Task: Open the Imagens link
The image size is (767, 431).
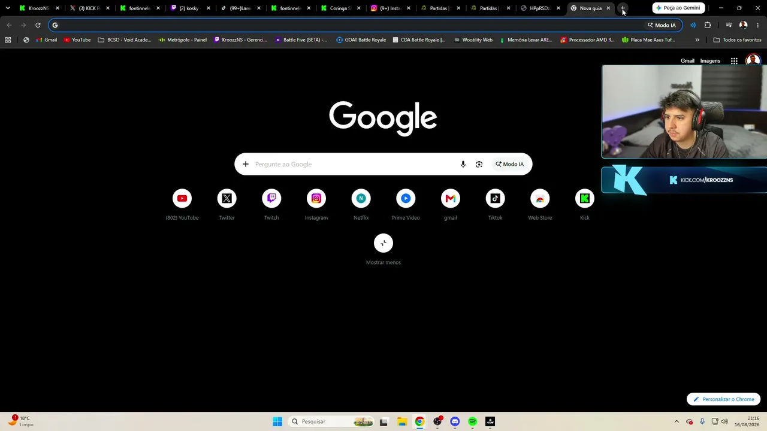Action: click(710, 61)
